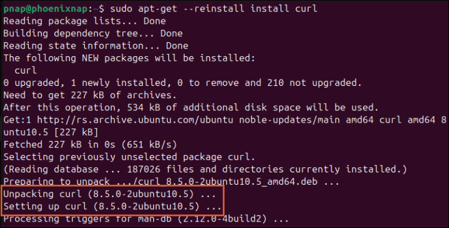Click the 'Need to get 227 kB' line
Image resolution: width=449 pixels, height=228 pixels.
[90, 95]
